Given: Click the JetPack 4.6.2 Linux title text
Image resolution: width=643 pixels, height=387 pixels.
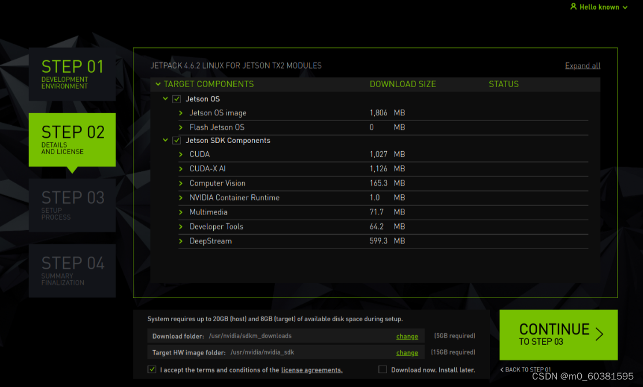Looking at the screenshot, I should [x=236, y=66].
